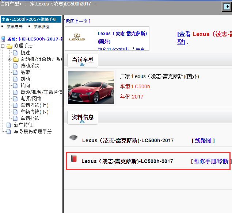This screenshot has height=213, width=232.
Task: Open 概述 in the tree
Action: [x=25, y=53]
